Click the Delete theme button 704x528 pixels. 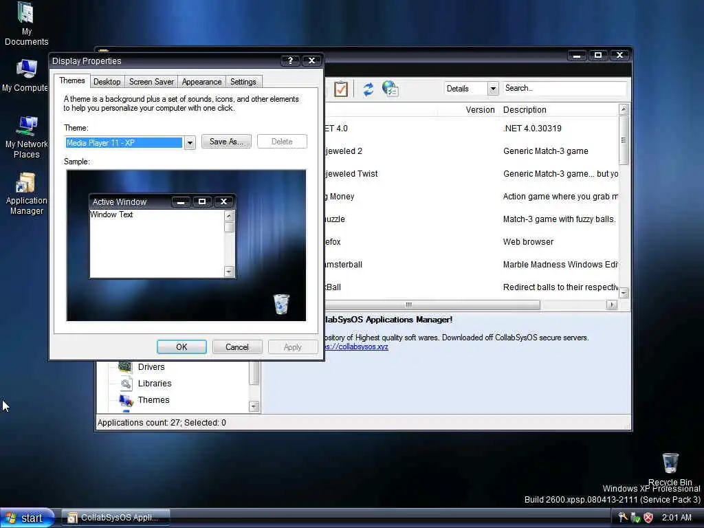[282, 142]
